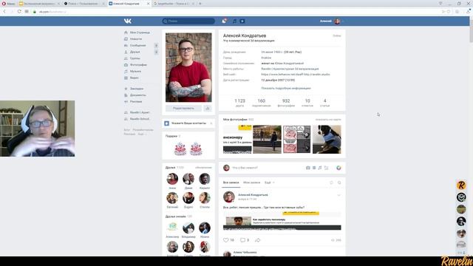Click the browser back arrow

pos(4,12)
